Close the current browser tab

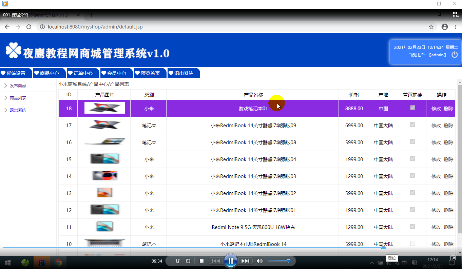pyautogui.click(x=78, y=15)
